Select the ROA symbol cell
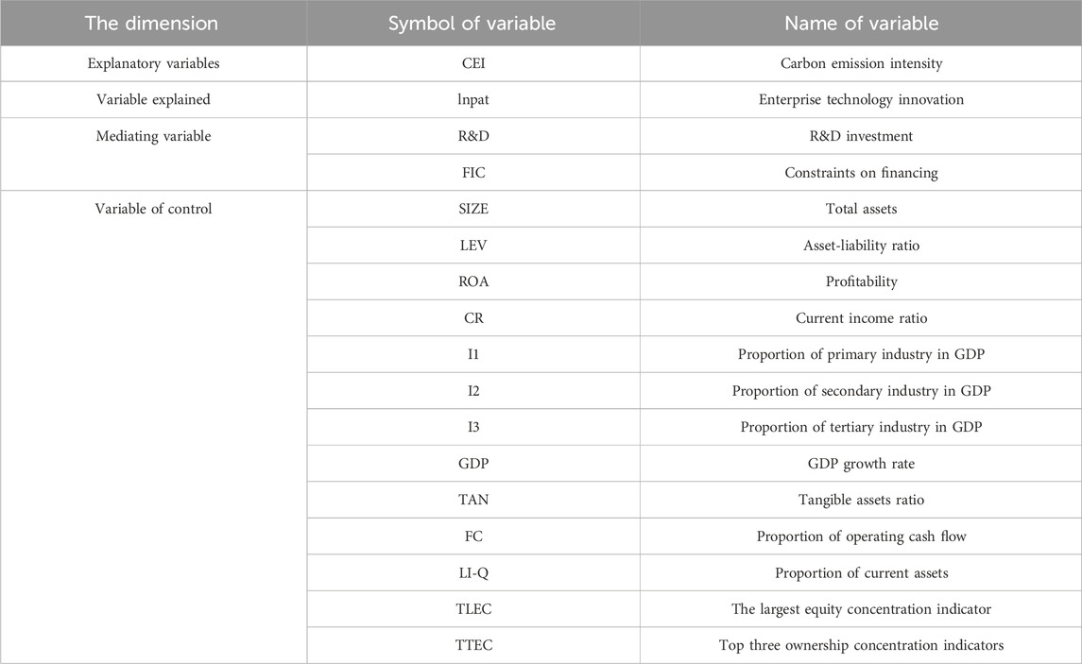 click(473, 281)
